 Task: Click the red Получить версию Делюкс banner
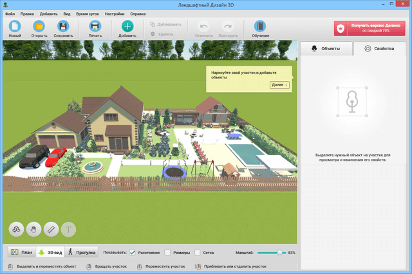coord(370,28)
